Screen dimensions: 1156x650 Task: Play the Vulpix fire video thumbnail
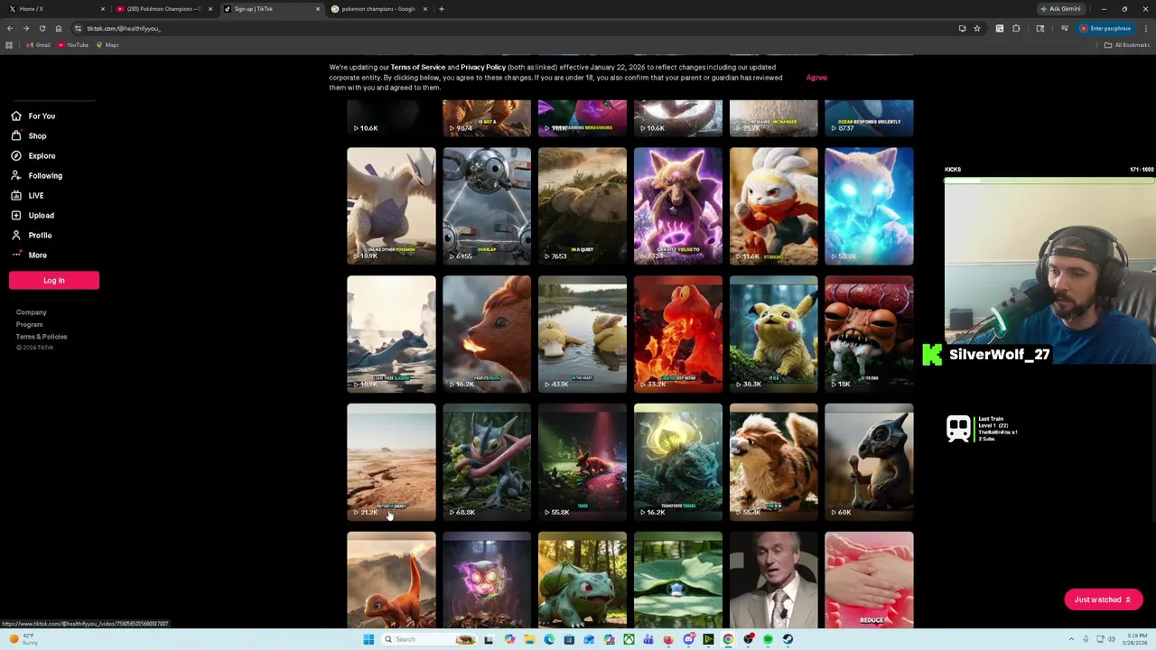(487, 334)
